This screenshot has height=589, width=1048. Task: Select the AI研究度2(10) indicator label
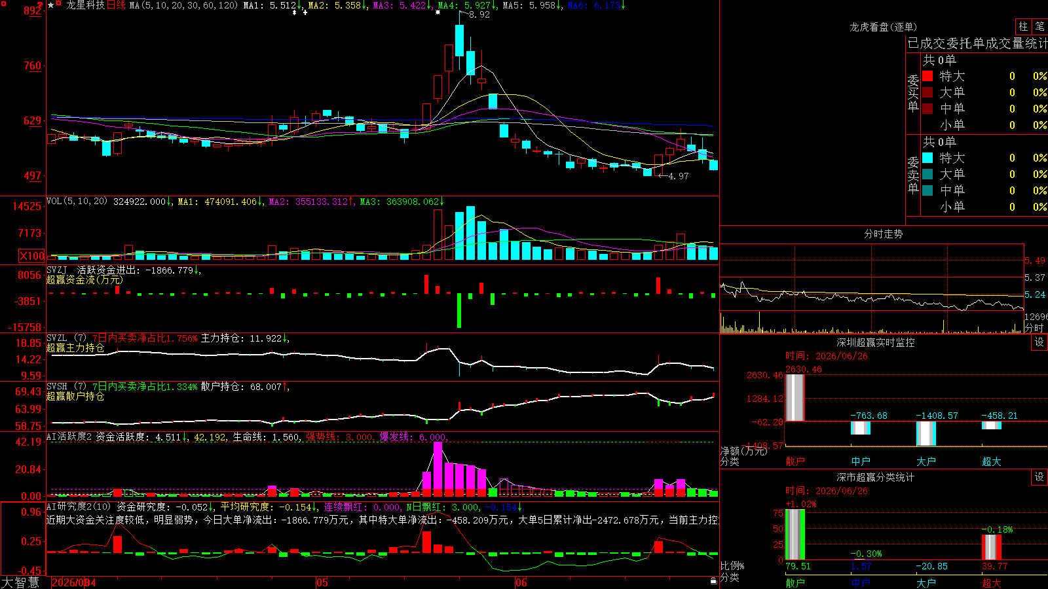79,507
